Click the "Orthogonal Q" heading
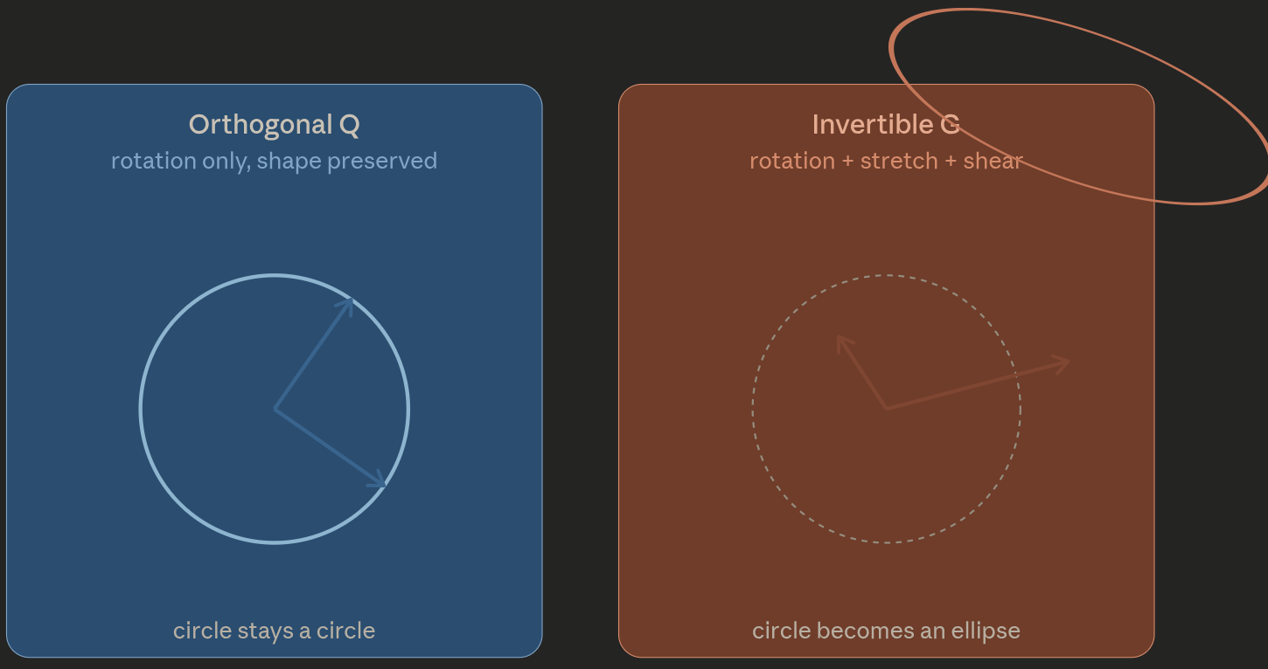Screen dimensions: 1268x669 pyautogui.click(x=274, y=125)
